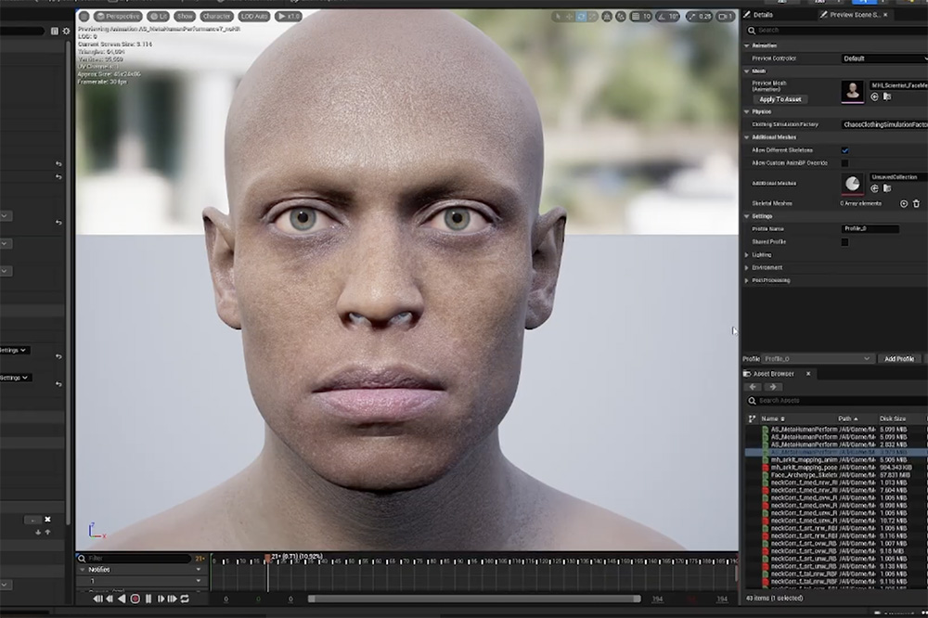Screen dimensions: 928x618
Task: Use selected asset for Additional Meshes
Action: click(x=874, y=189)
